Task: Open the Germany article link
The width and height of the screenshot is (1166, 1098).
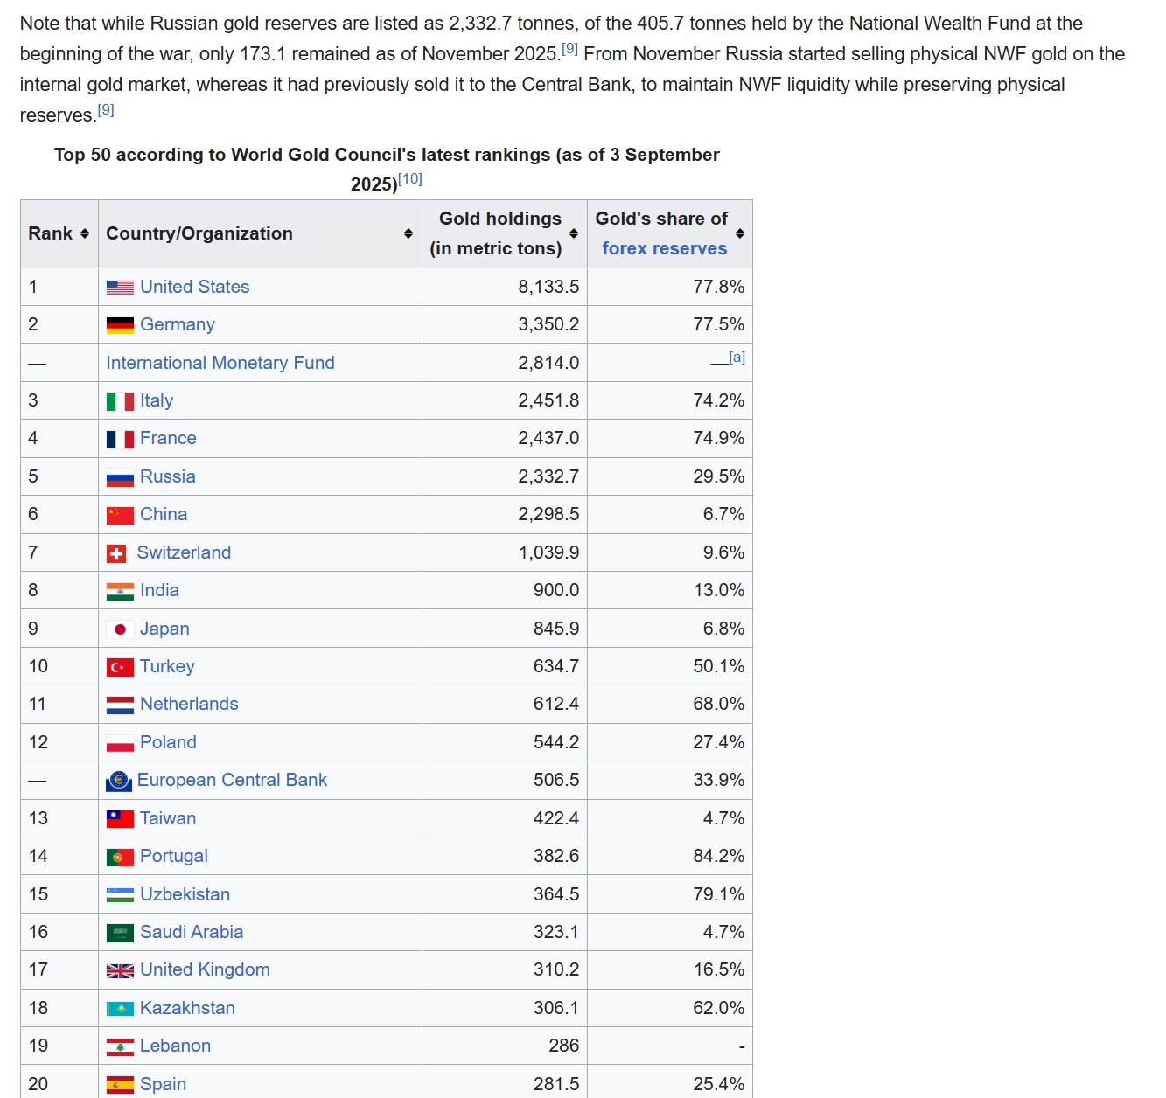Action: pyautogui.click(x=178, y=324)
